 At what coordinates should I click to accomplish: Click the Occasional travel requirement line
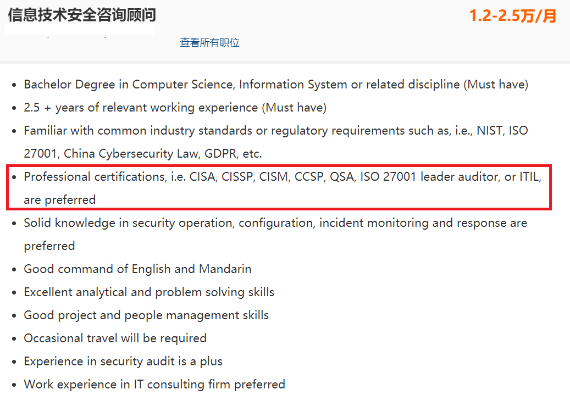[x=115, y=338]
